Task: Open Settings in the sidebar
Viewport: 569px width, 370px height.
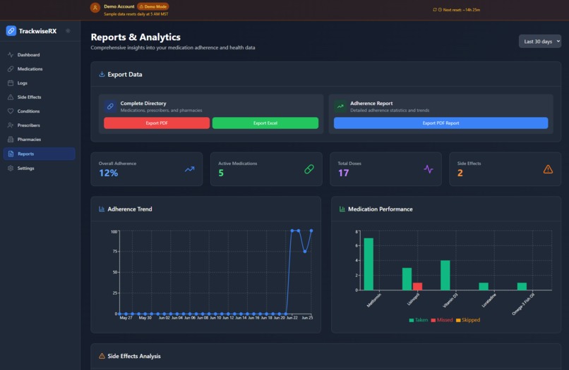Action: pos(40,168)
